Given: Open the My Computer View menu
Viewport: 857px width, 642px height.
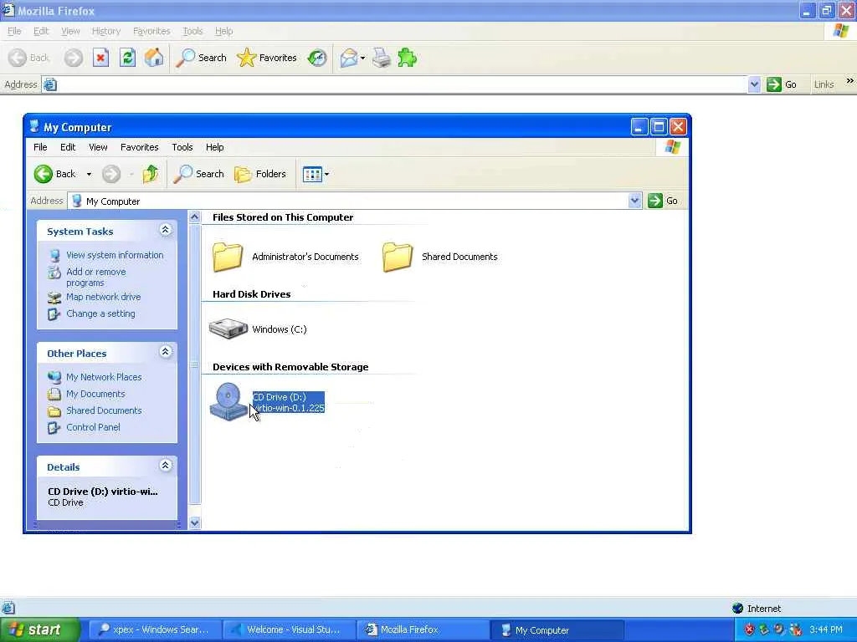Looking at the screenshot, I should point(98,147).
